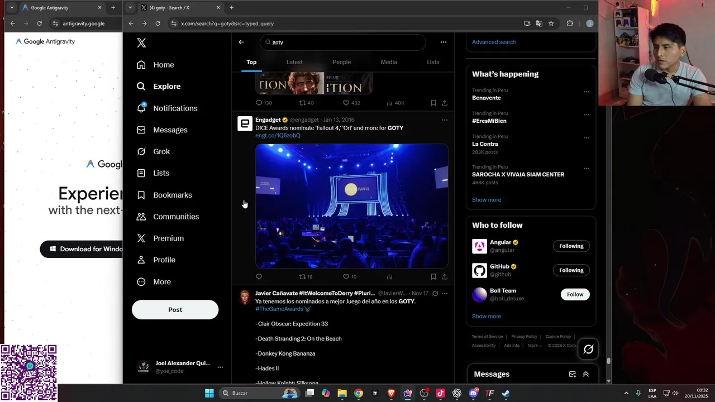Reply to the top post with 130 replies
This screenshot has height=402, width=715.
tap(264, 103)
